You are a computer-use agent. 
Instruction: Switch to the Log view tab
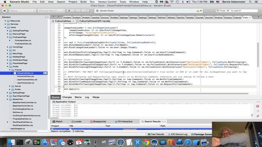click(x=87, y=97)
